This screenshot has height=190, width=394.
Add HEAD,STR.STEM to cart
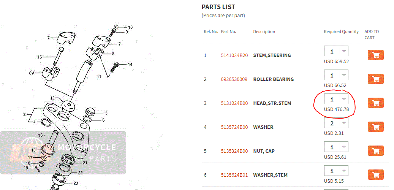(x=375, y=103)
